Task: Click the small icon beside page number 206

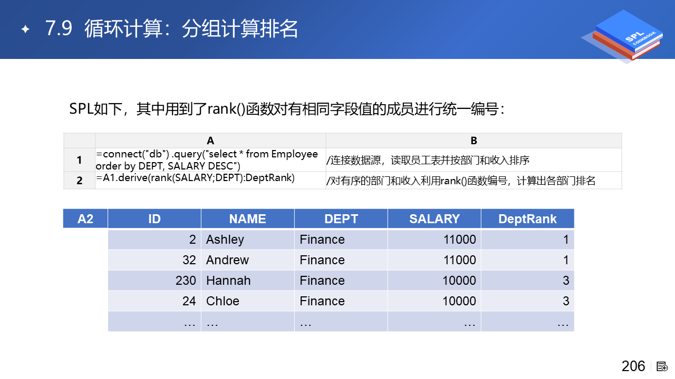Action: tap(662, 366)
